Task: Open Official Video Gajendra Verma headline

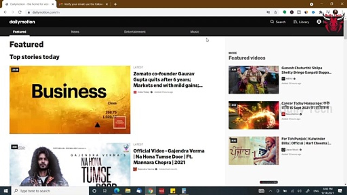Action: point(169,157)
